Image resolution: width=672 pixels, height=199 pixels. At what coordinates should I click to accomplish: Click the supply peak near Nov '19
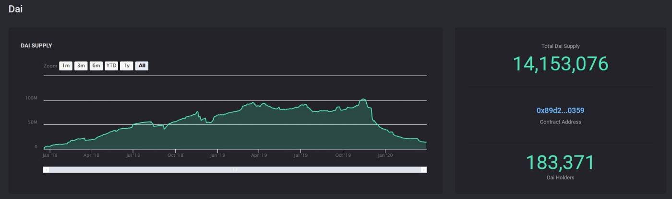[363, 99]
